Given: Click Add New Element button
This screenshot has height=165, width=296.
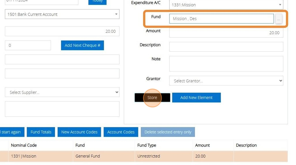Looking at the screenshot, I should (x=196, y=97).
